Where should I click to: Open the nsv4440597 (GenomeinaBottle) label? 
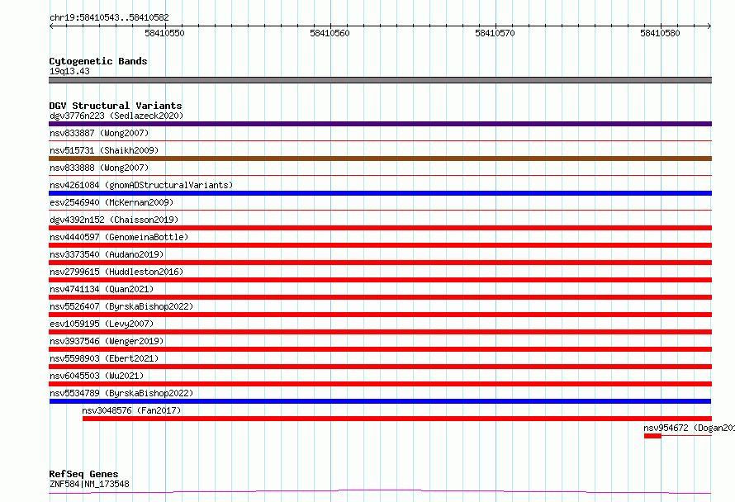pos(119,237)
